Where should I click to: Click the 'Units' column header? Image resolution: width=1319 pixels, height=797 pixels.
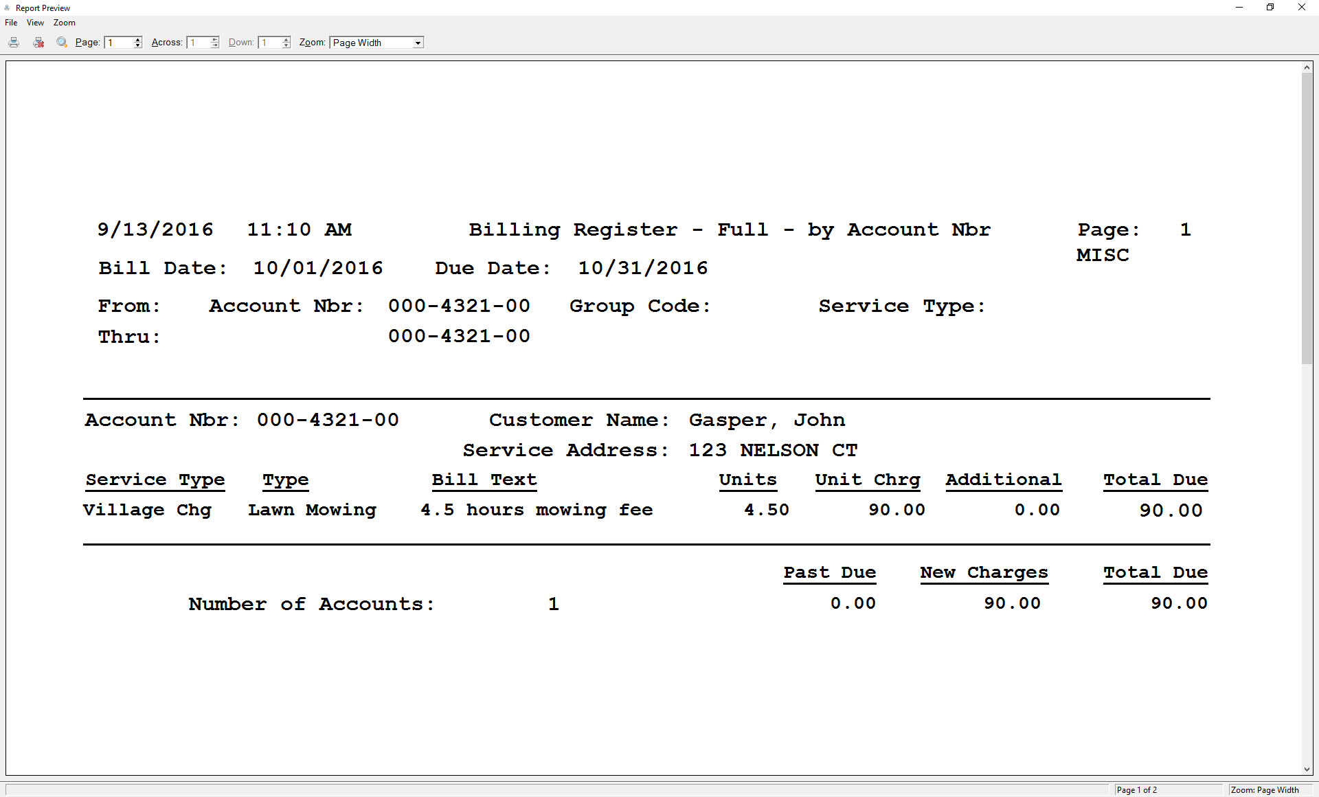[748, 480]
